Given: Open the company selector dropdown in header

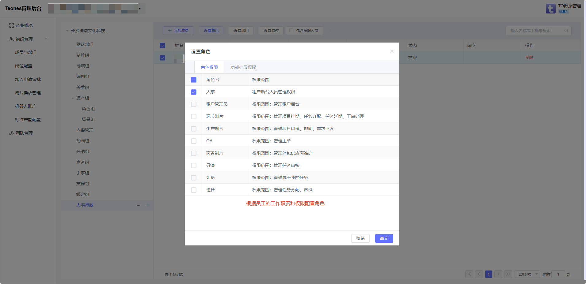Looking at the screenshot, I should pos(139,9).
